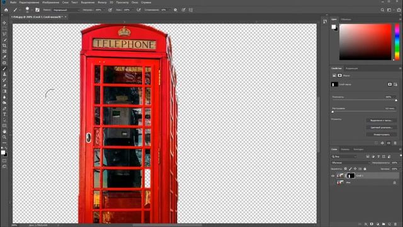Select the Eyedropper tool
Image resolution: width=403 pixels, height=227 pixels.
(x=4, y=57)
